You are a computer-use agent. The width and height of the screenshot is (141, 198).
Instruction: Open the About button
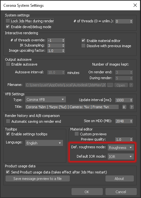point(120,179)
